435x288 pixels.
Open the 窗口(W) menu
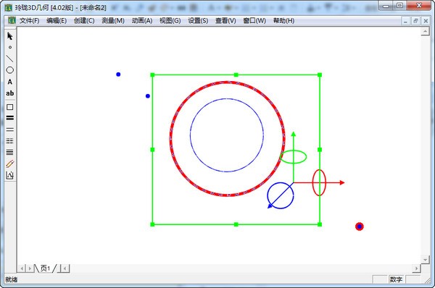click(x=254, y=21)
